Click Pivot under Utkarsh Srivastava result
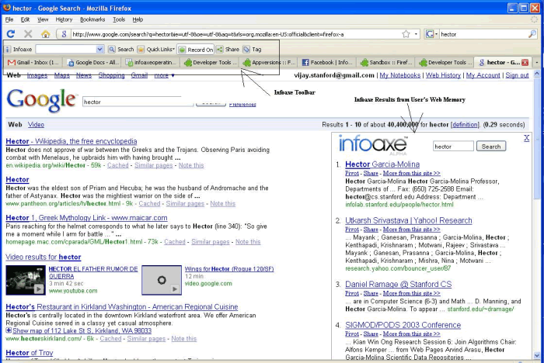The image size is (544, 363). click(352, 230)
